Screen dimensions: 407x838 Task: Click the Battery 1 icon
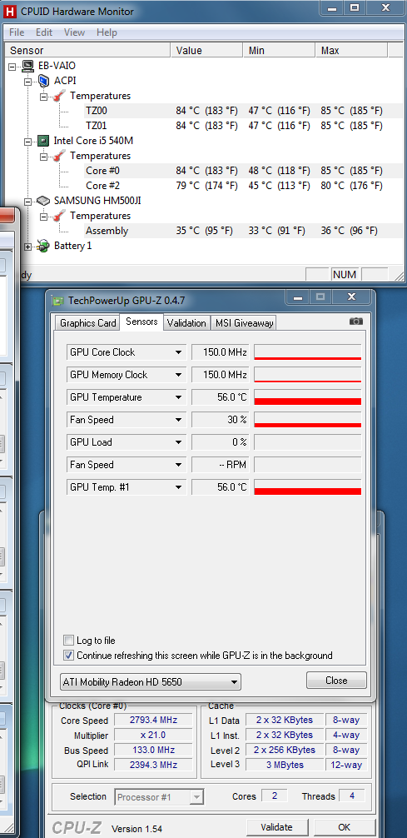(44, 246)
